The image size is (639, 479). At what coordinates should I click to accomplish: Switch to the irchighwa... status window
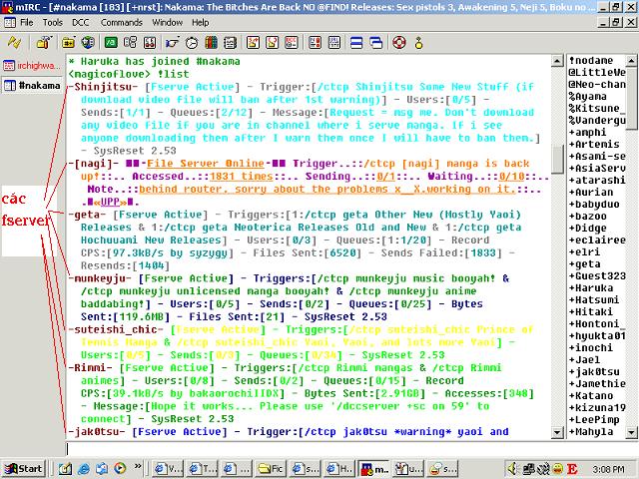tap(32, 65)
